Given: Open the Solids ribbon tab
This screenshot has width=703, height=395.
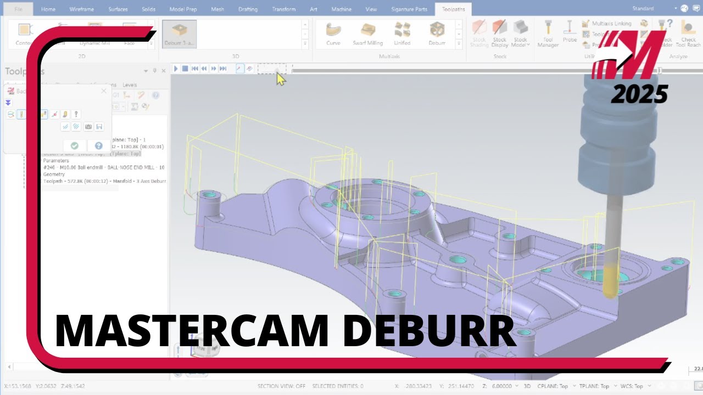Looking at the screenshot, I should pos(149,9).
